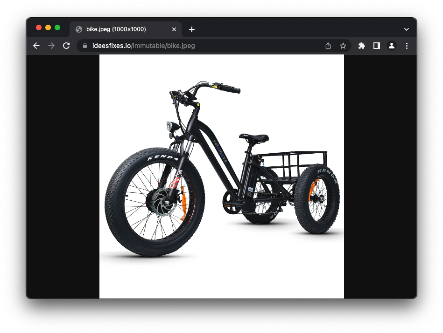This screenshot has width=443, height=333.
Task: Share this page using the share icon
Action: pos(328,46)
